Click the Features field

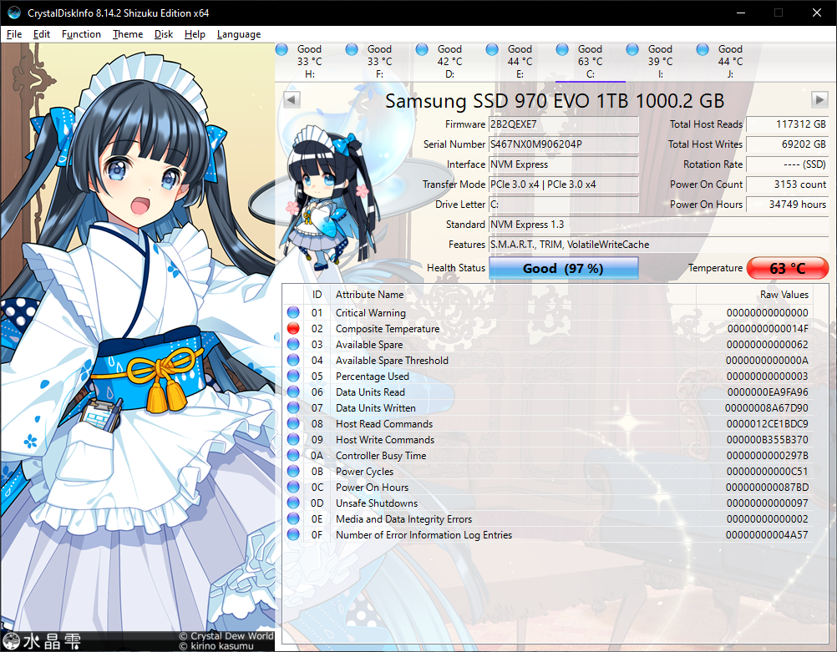pos(659,245)
